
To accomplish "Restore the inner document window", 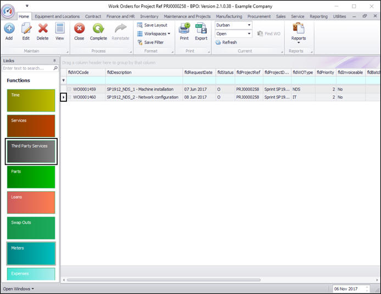I will [x=365, y=16].
